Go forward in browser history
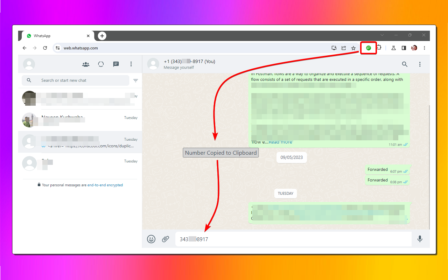The width and height of the screenshot is (448, 280). [x=35, y=48]
